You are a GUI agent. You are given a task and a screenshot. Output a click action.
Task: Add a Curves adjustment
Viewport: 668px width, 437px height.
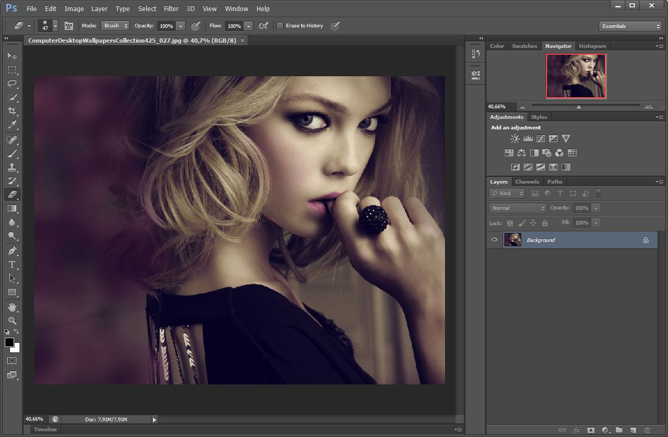tap(541, 139)
